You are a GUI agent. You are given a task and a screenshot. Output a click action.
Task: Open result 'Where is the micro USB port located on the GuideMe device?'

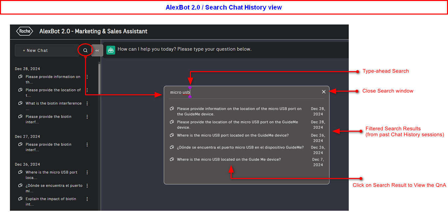(233, 135)
